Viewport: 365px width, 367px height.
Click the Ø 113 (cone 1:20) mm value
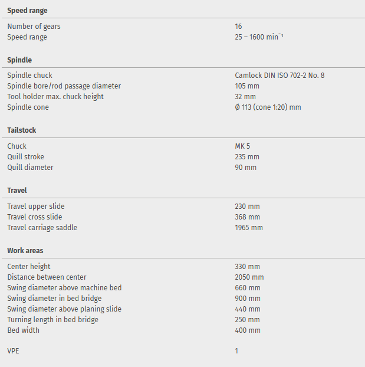coord(268,107)
